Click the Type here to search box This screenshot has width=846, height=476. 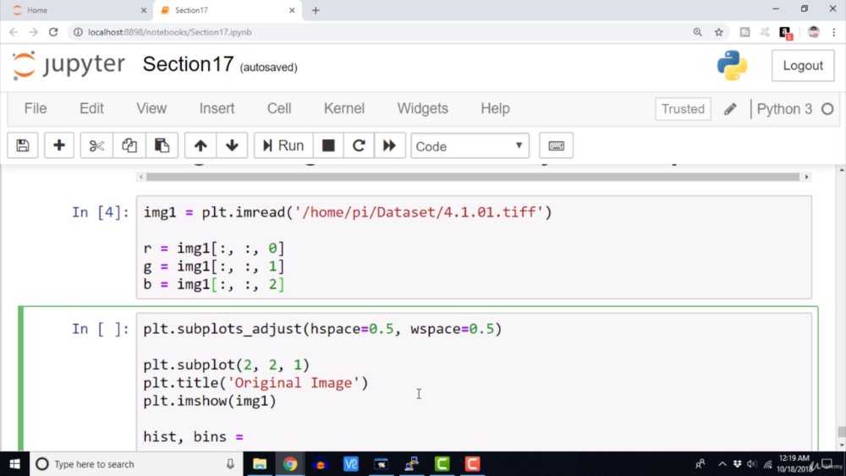(135, 464)
